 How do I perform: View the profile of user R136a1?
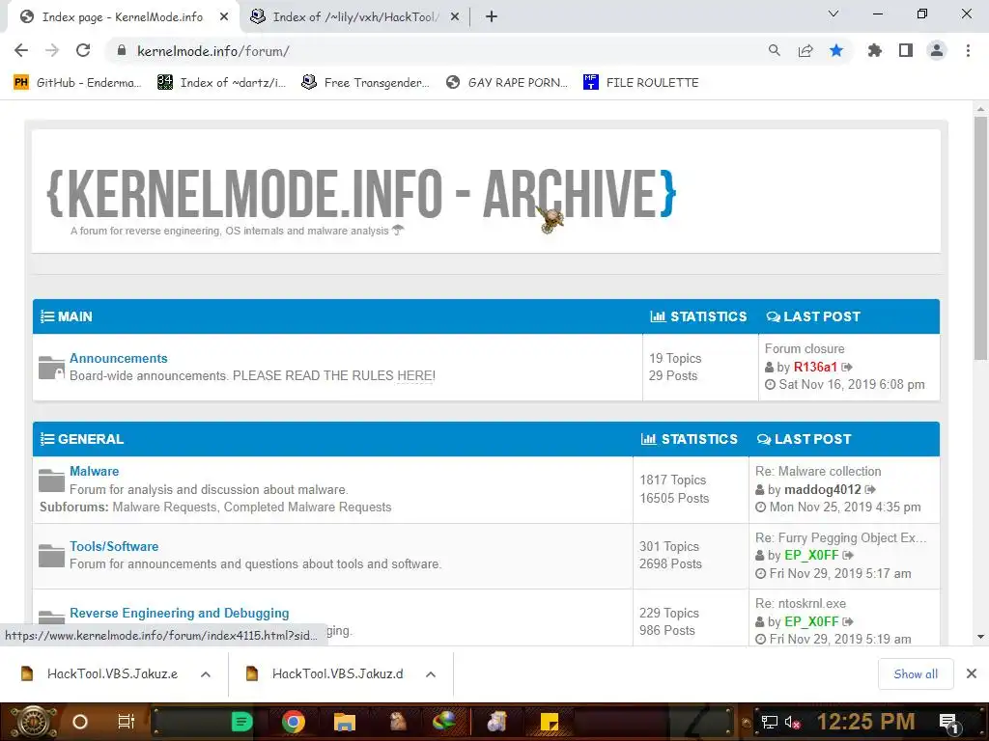click(x=815, y=367)
